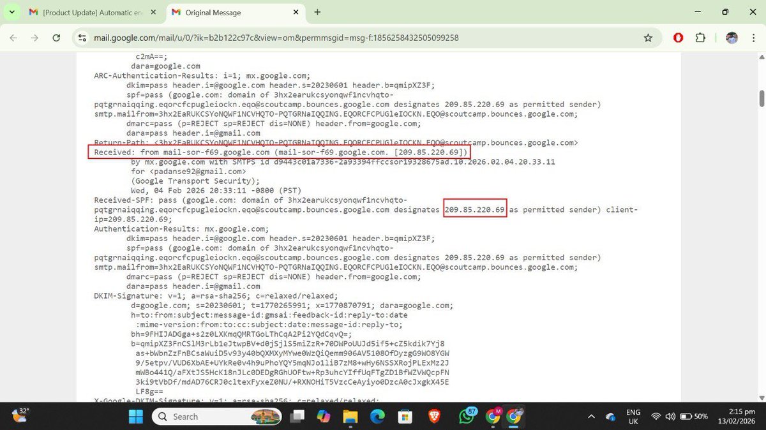Click the 'd=google.com; s=20230601;' line

(x=292, y=306)
